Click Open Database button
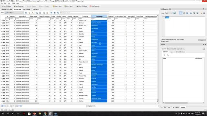 tap(19, 6)
